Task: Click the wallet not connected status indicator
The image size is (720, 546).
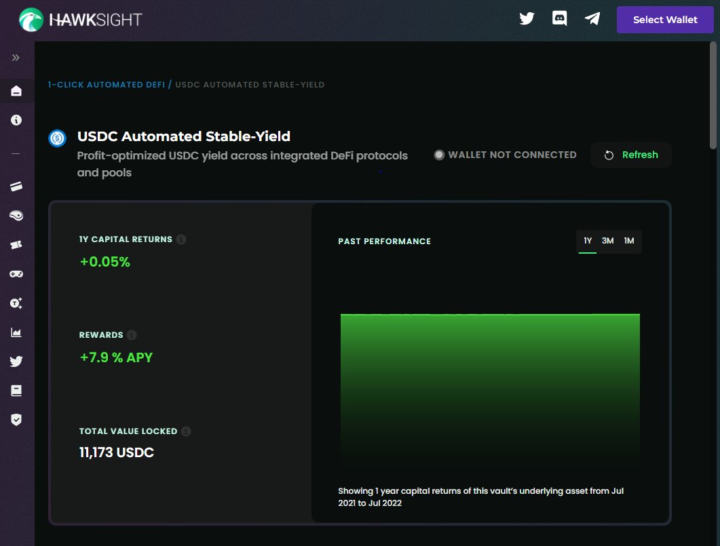Action: click(505, 155)
